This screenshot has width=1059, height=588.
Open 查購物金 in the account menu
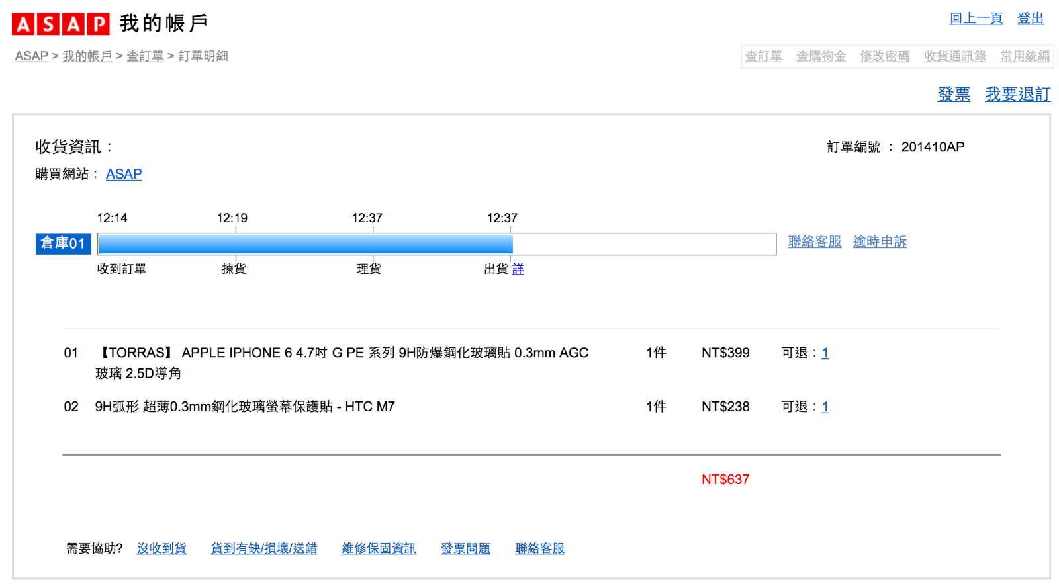tap(821, 56)
